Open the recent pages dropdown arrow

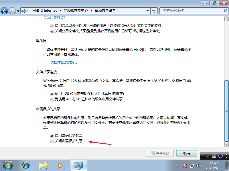point(18,11)
